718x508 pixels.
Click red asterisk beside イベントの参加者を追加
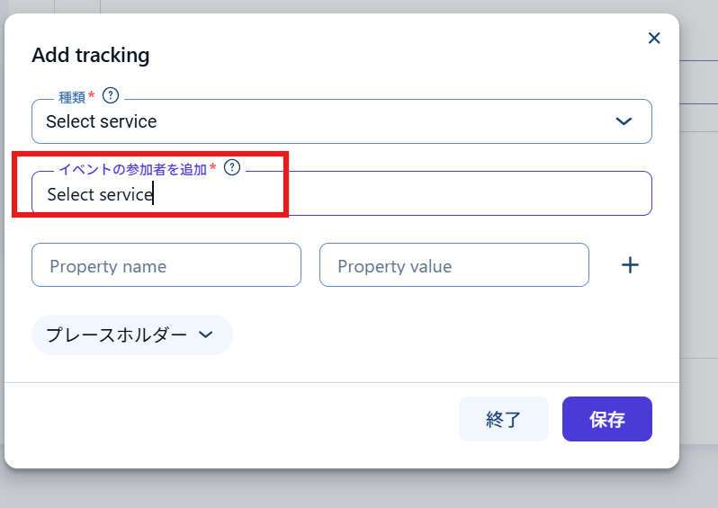pos(213,167)
